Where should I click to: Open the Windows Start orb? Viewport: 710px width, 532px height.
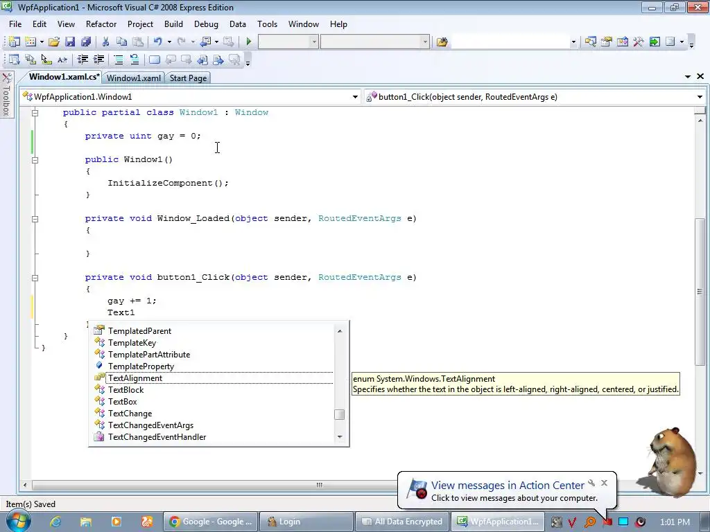click(18, 521)
